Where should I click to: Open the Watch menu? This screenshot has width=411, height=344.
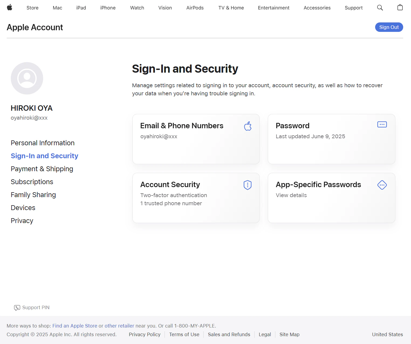tap(137, 8)
